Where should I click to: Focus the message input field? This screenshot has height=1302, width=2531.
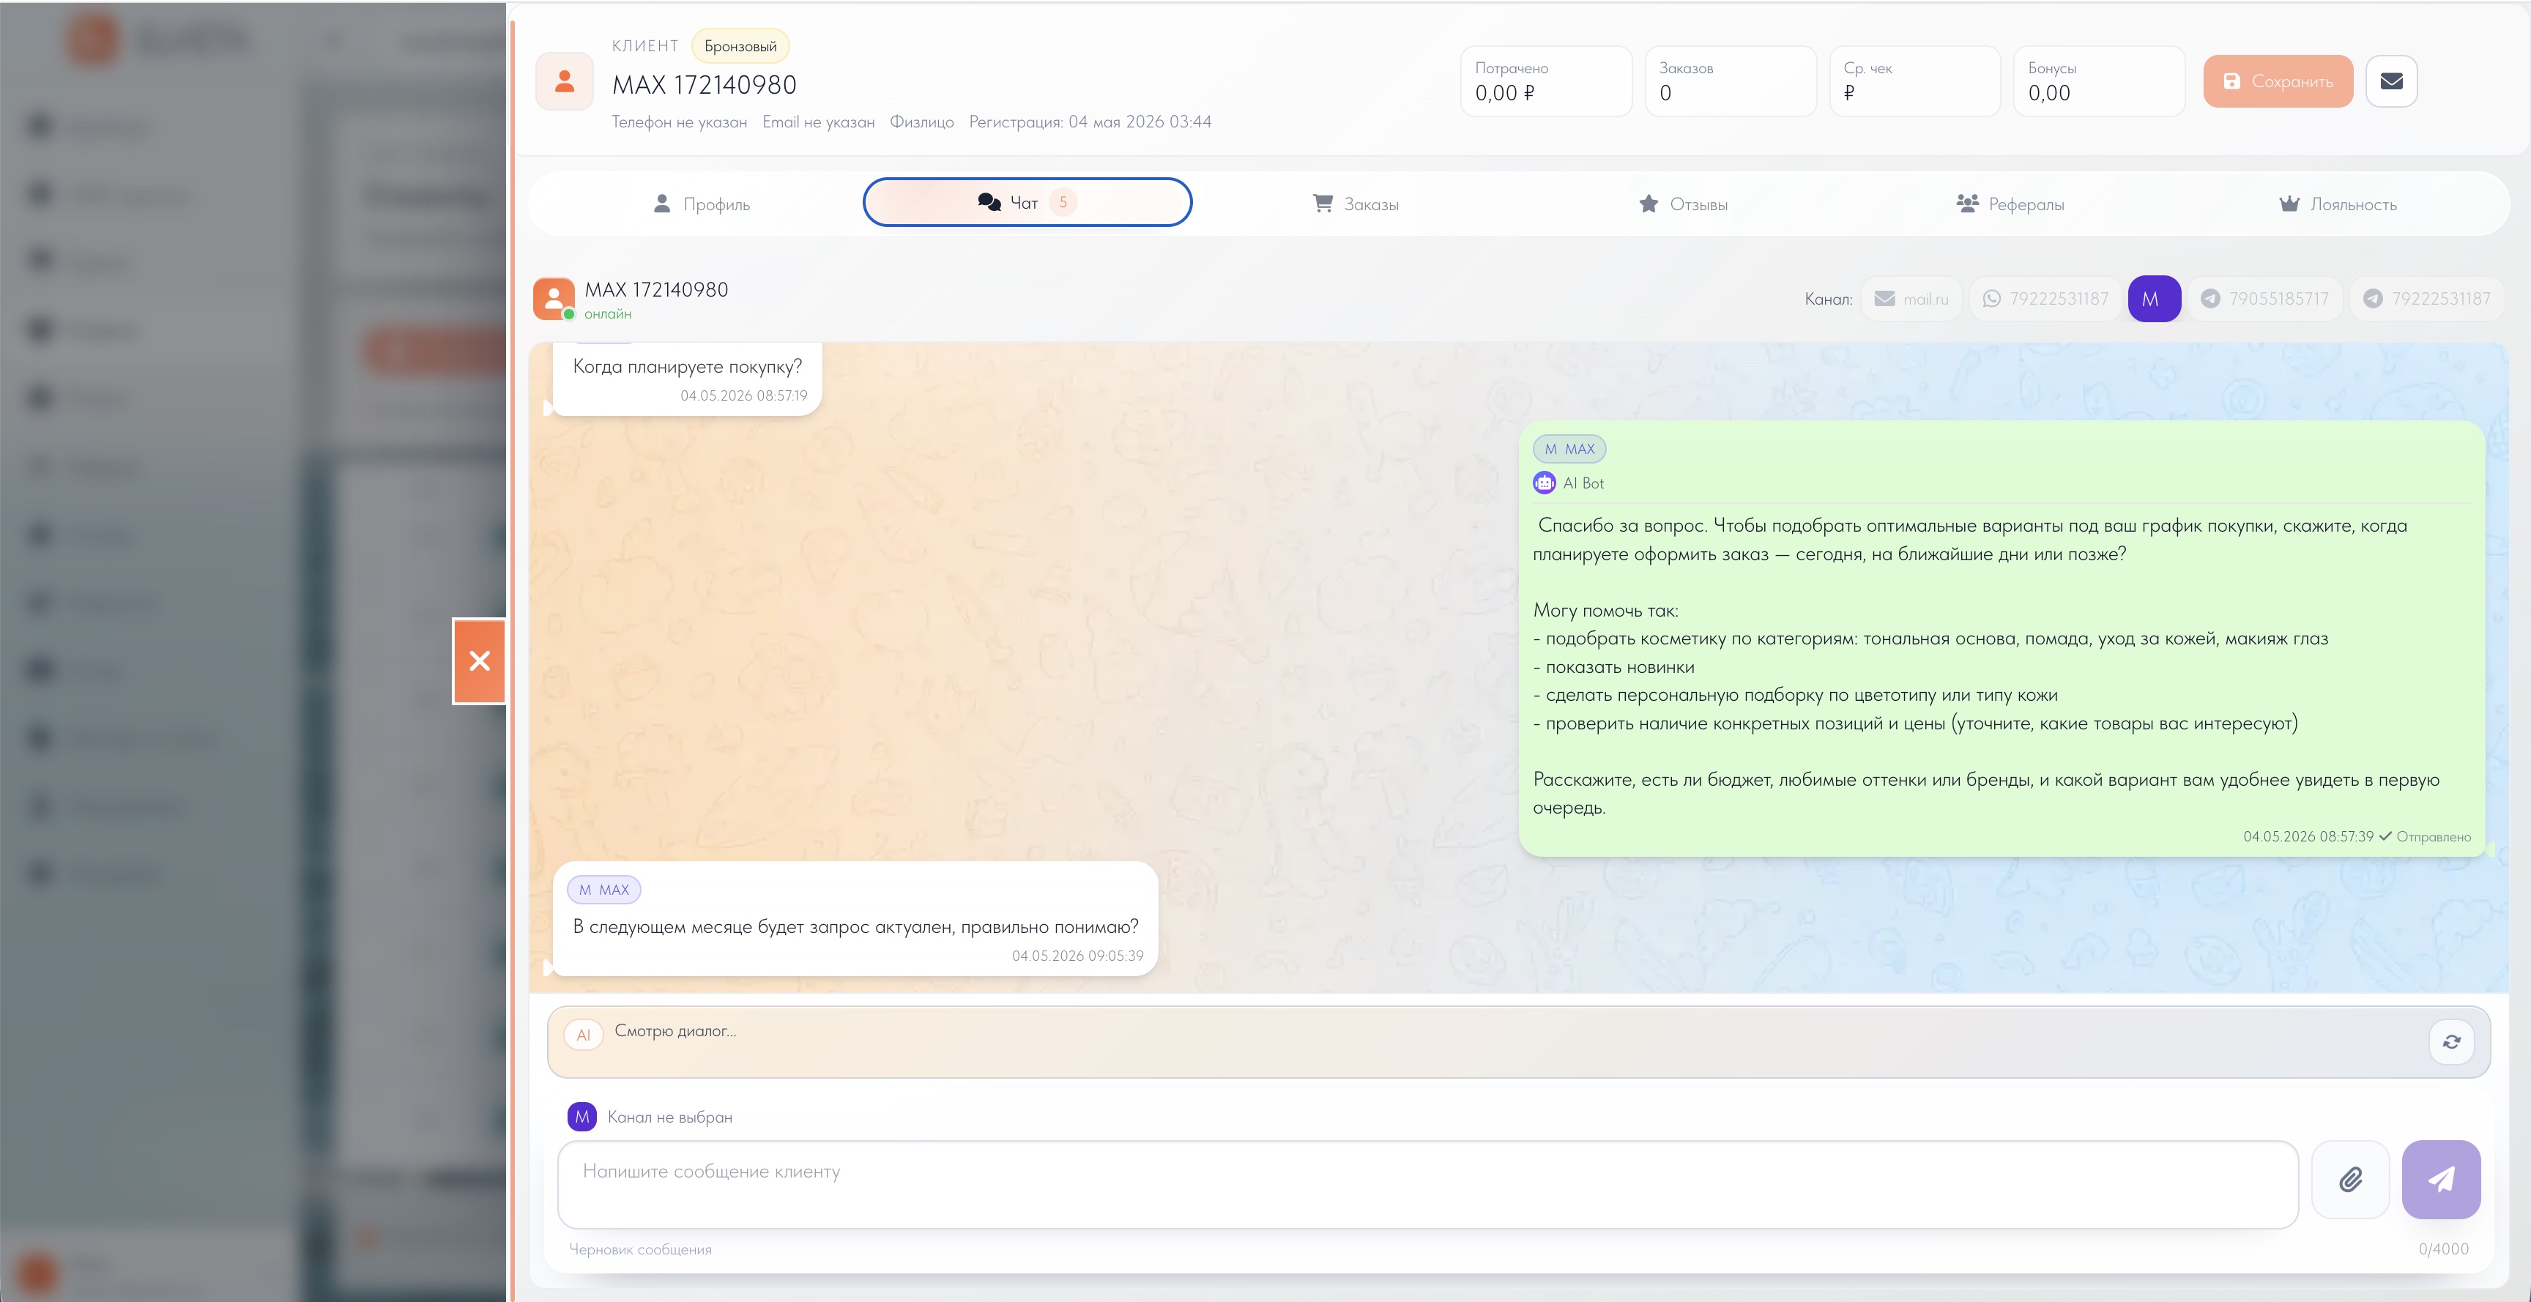1427,1184
